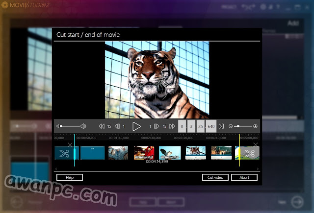Viewport: 314px width, 213px height.
Task: Select the cyan start cut marker
Action: point(75,150)
